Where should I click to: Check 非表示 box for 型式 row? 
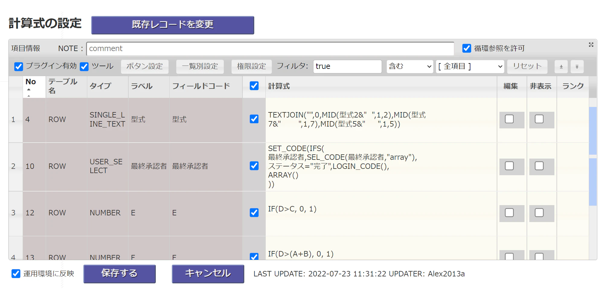(539, 119)
